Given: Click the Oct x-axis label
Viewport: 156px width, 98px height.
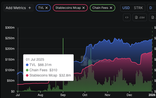Looking at the screenshot, I should click(85, 95).
